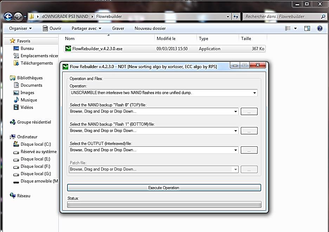Open view options dropdown arrow
Image resolution: width=329 pixels, height=232 pixels.
[x=295, y=28]
